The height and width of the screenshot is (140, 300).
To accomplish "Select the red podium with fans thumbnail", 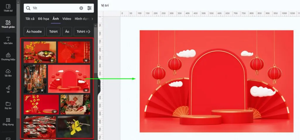I will (69, 79).
